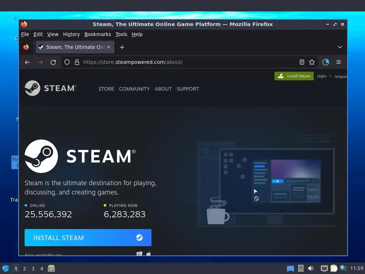The image size is (365, 274).
Task: Reload the Steam page
Action: coord(53,62)
